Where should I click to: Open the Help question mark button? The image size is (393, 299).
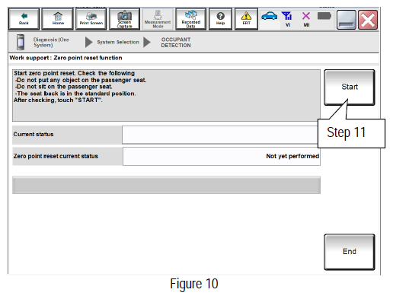point(220,19)
